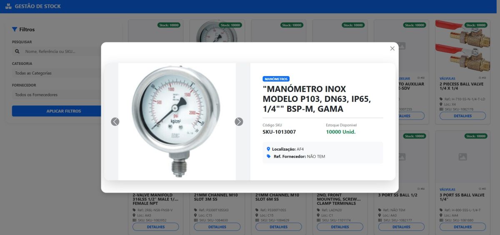Click the Ref. P3300T10SSX3 text
This screenshot has height=235, width=500.
213,210
